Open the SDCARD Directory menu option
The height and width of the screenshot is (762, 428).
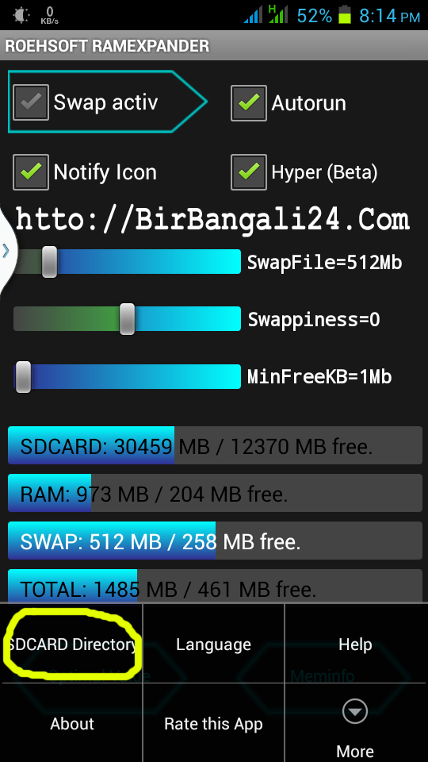coord(72,644)
